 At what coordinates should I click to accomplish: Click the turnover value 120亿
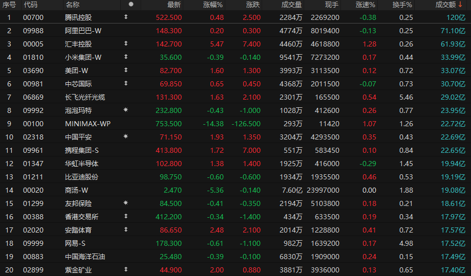456,17
